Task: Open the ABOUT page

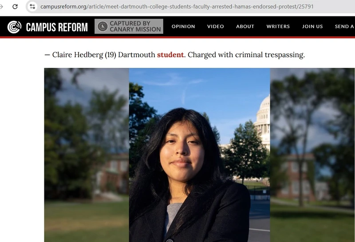Action: [245, 27]
